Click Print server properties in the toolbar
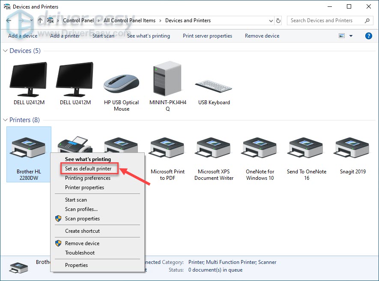 207,36
